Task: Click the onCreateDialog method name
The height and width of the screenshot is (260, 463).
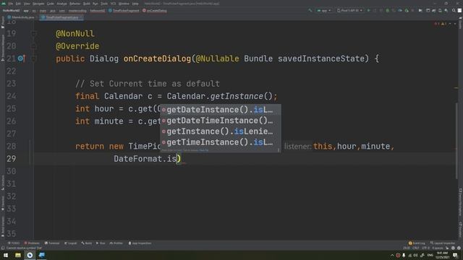Action: point(157,58)
